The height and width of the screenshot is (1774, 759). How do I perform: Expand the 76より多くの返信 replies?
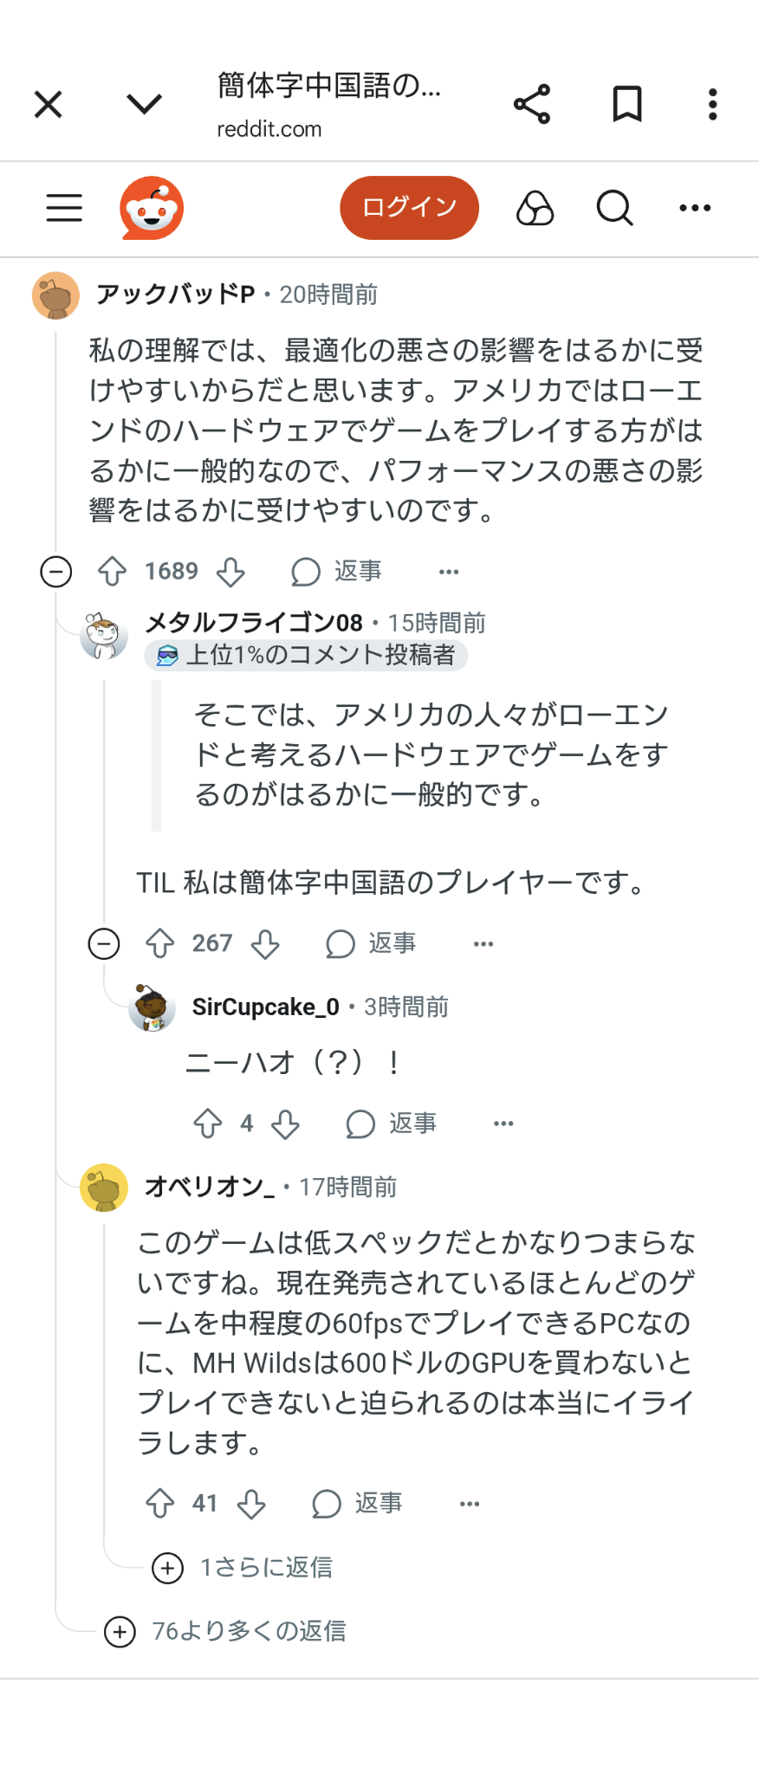click(225, 1632)
